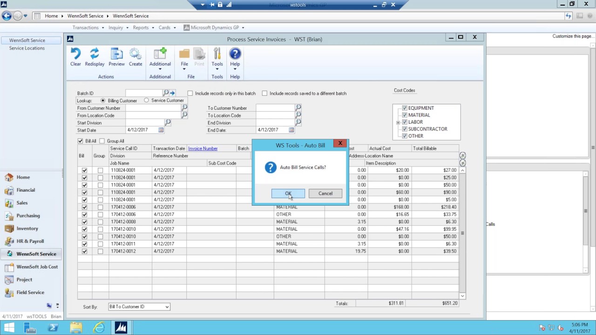The width and height of the screenshot is (596, 335).
Task: Open Internet Explorer from the taskbar
Action: 99,328
